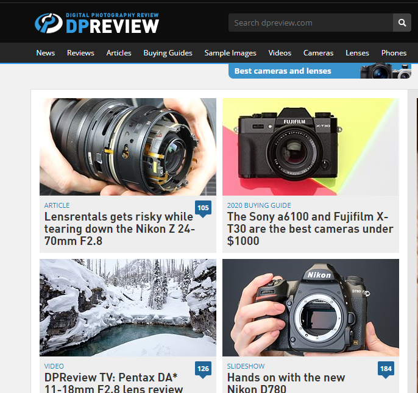Open the Buying Guides menu
Image resolution: width=418 pixels, height=393 pixels.
point(168,53)
